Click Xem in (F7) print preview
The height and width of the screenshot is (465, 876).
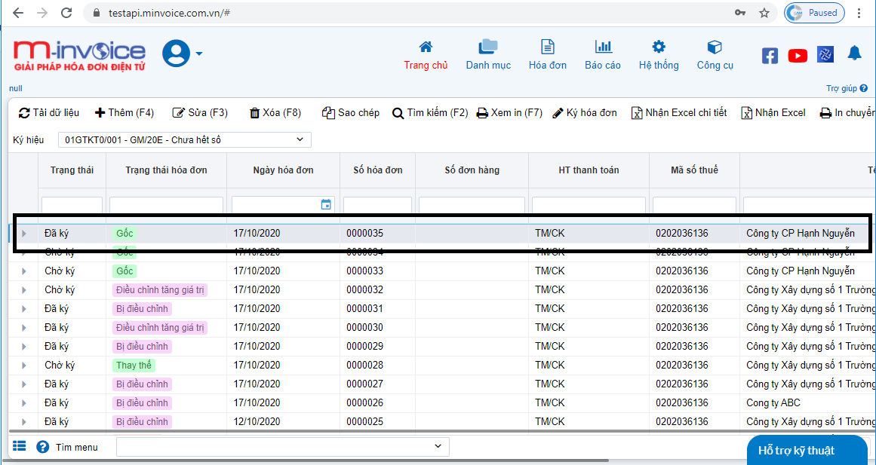pyautogui.click(x=509, y=113)
